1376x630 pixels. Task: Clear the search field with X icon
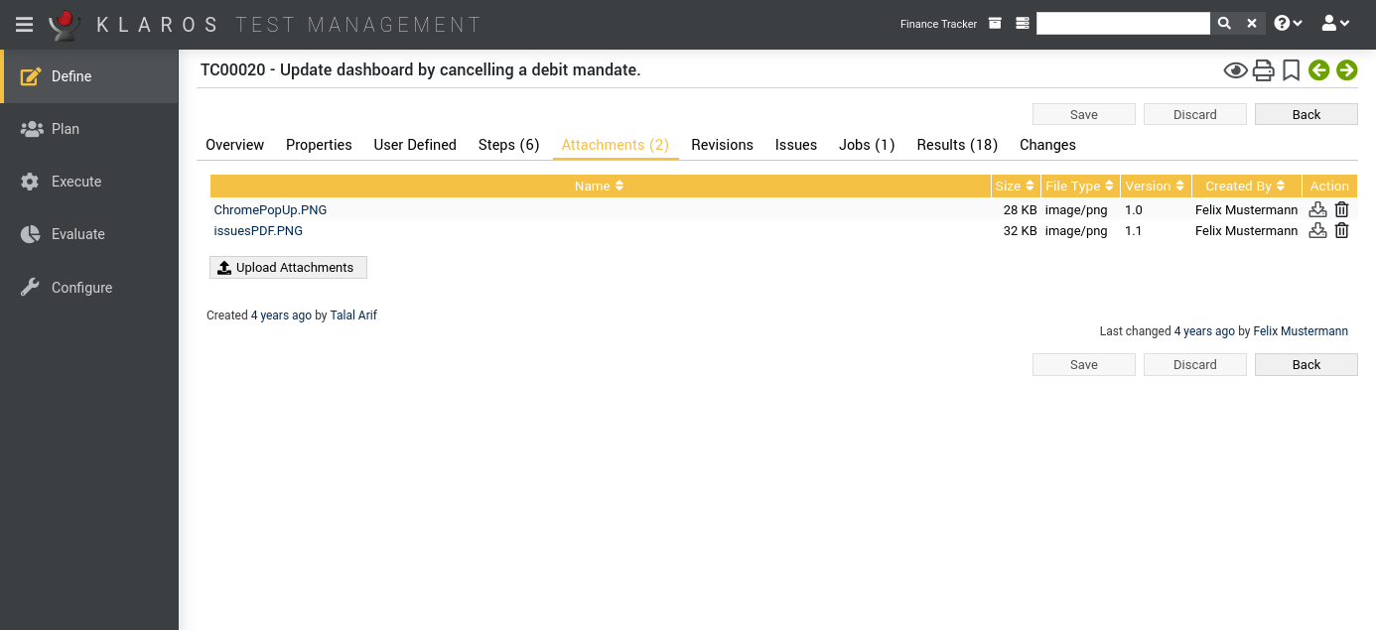coord(1252,24)
